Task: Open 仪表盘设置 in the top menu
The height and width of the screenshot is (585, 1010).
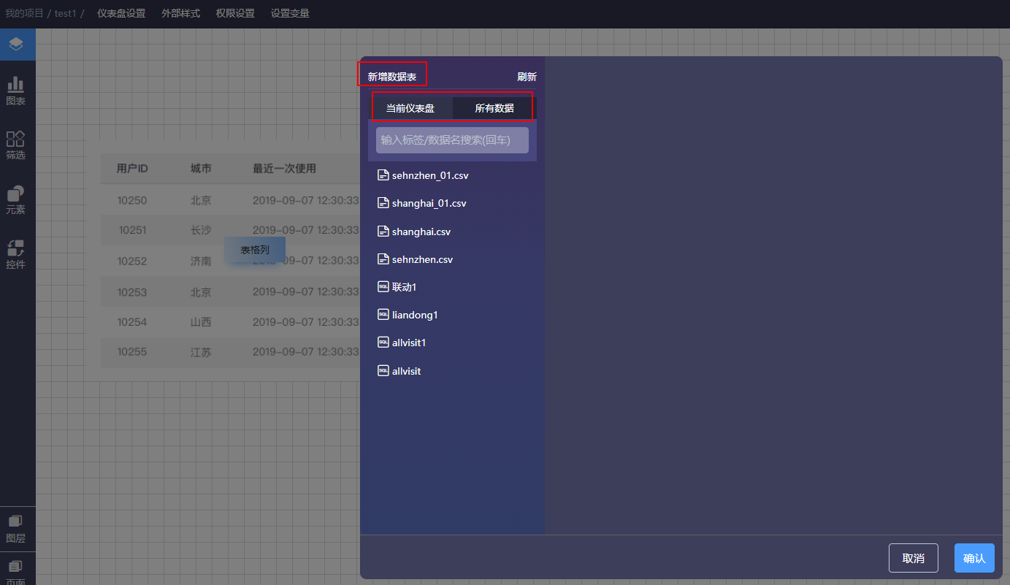Action: (121, 13)
